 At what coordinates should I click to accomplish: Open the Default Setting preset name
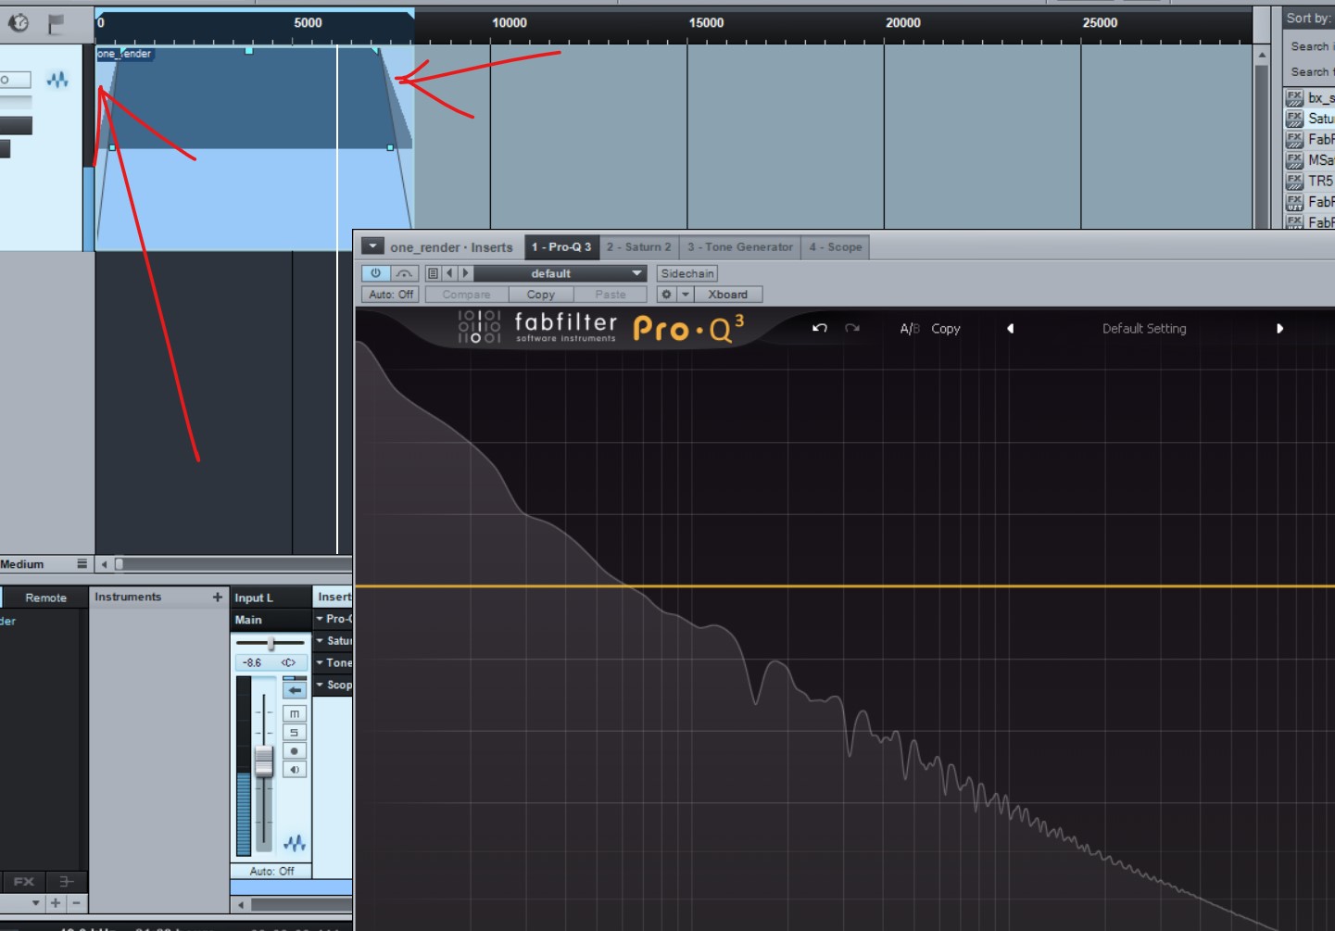(1144, 329)
